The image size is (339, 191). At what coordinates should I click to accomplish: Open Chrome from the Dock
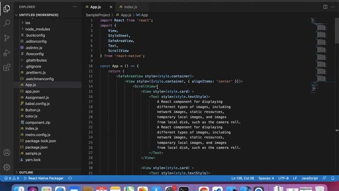(203, 189)
